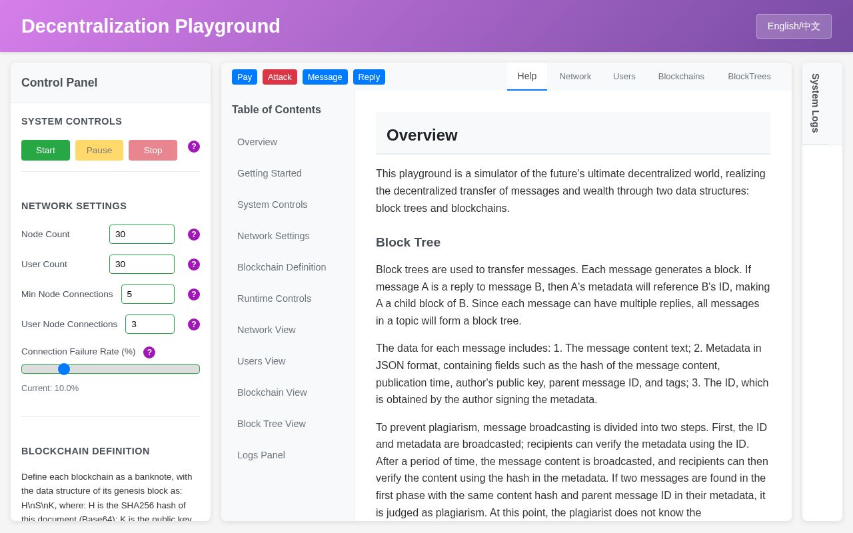Image resolution: width=853 pixels, height=533 pixels.
Task: Focus the User Node Connections field
Action: tap(150, 324)
